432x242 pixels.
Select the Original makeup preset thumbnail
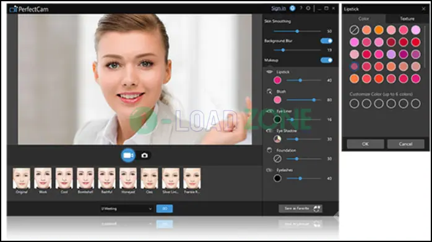coord(22,178)
